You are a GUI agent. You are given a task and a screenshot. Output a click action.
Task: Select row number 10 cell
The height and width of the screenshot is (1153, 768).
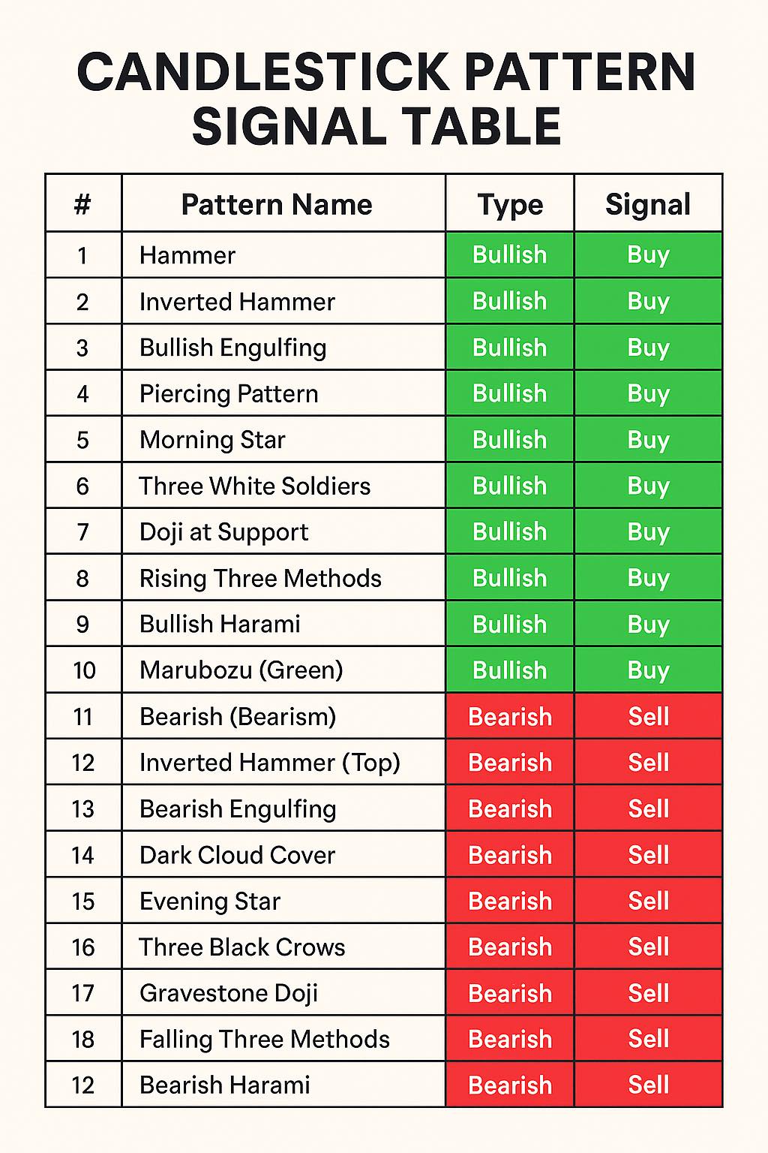click(83, 670)
